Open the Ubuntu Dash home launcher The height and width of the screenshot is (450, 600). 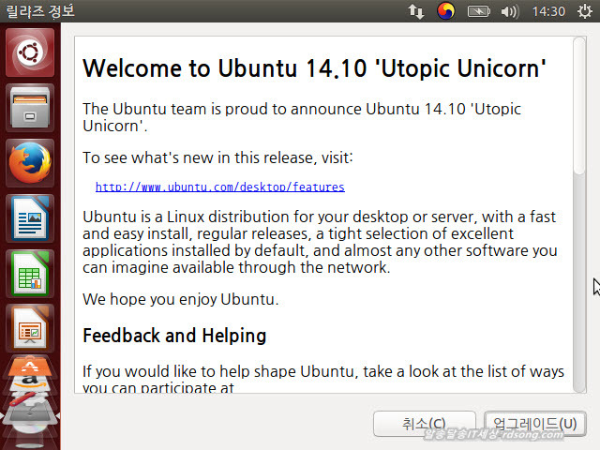pos(30,52)
